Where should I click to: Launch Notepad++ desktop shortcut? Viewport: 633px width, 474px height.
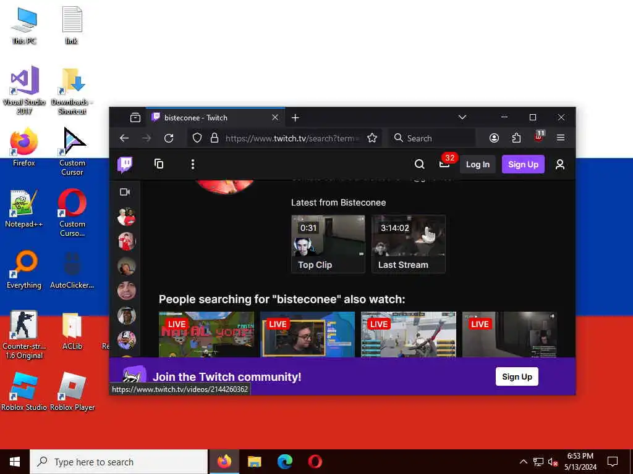(x=24, y=208)
